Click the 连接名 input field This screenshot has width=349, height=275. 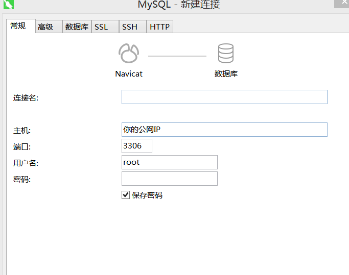coord(224,97)
